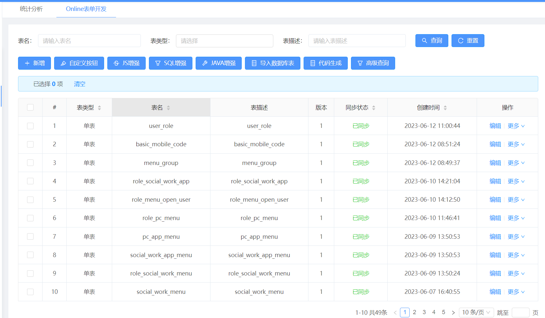
Task: Check the role_social_work_app row checkbox
Action: (30, 181)
